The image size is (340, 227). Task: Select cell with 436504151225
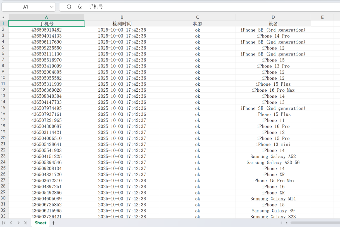coord(46,157)
